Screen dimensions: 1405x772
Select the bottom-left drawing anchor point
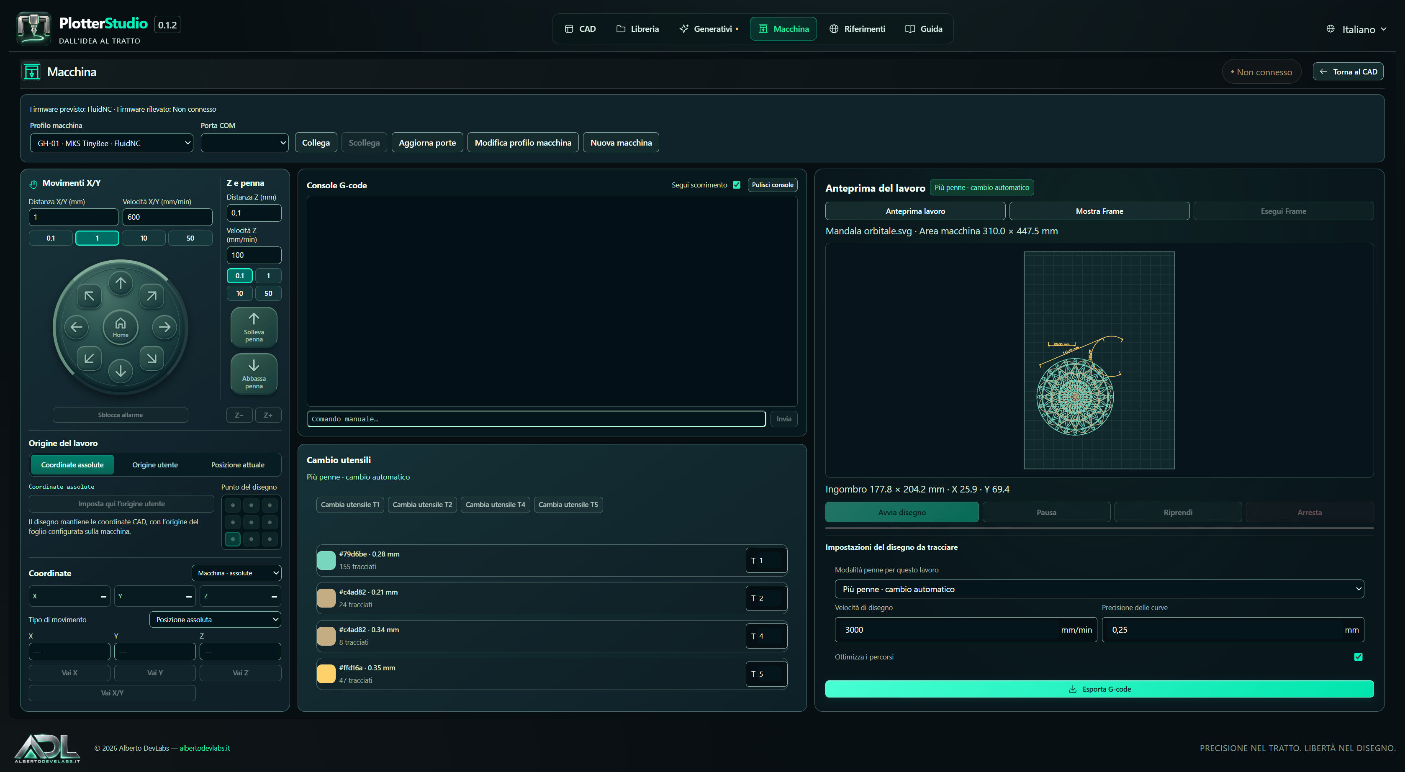tap(233, 539)
